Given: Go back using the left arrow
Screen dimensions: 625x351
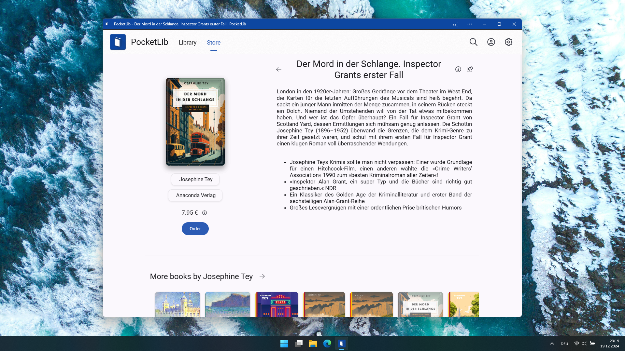Looking at the screenshot, I should point(279,69).
